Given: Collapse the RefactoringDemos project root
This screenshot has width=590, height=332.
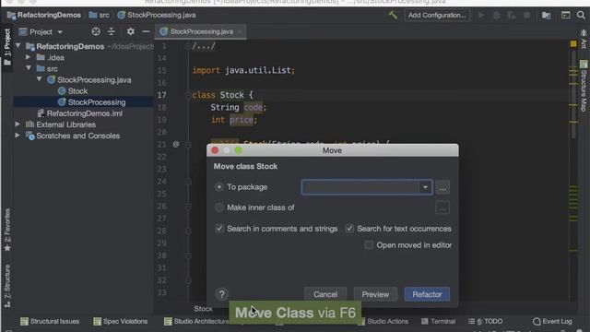Looking at the screenshot, I should tap(18, 46).
